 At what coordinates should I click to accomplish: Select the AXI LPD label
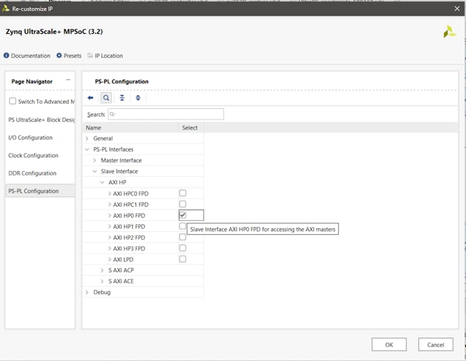click(123, 260)
